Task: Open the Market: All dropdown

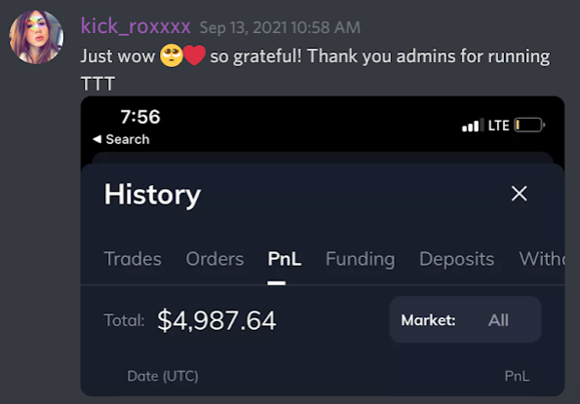Action: [x=465, y=320]
